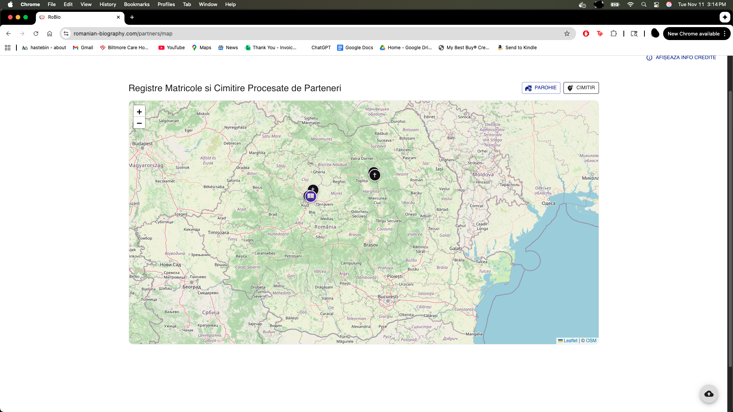Image resolution: width=733 pixels, height=412 pixels.
Task: Open the site information icon in address bar
Action: coord(66,34)
